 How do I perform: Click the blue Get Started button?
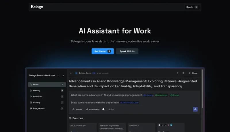coord(103,51)
